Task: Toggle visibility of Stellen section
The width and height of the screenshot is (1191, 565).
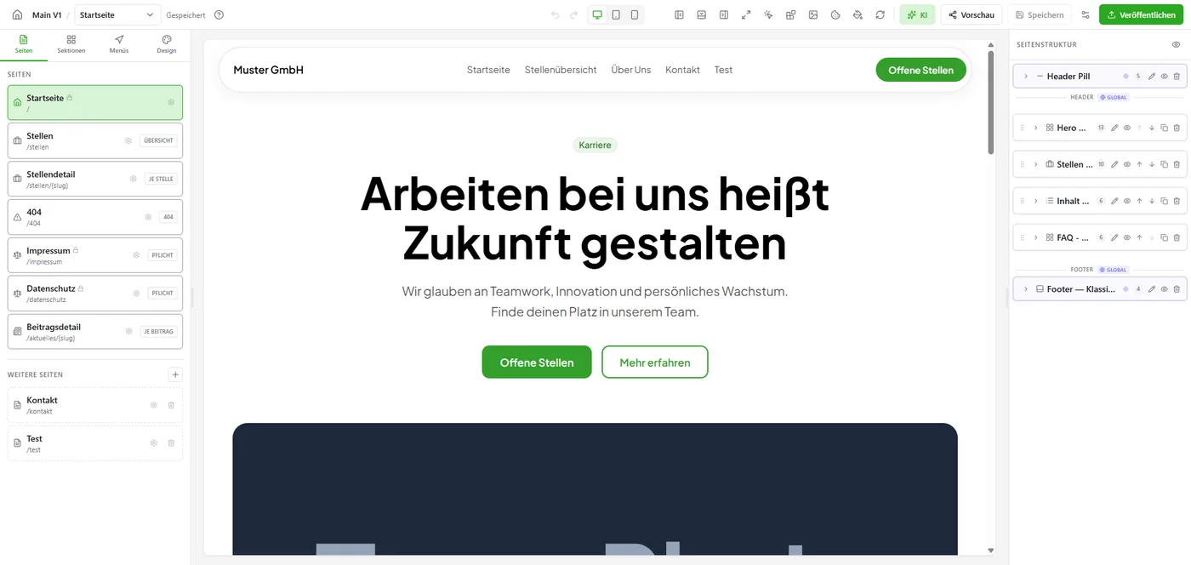Action: [1126, 164]
